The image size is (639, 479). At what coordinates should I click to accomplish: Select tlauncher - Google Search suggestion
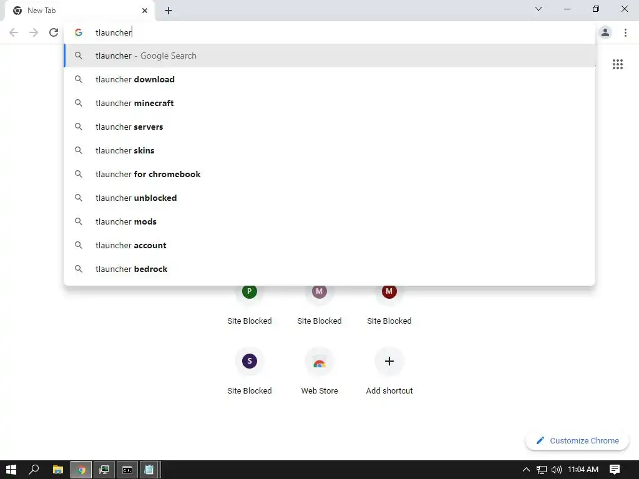coord(329,56)
